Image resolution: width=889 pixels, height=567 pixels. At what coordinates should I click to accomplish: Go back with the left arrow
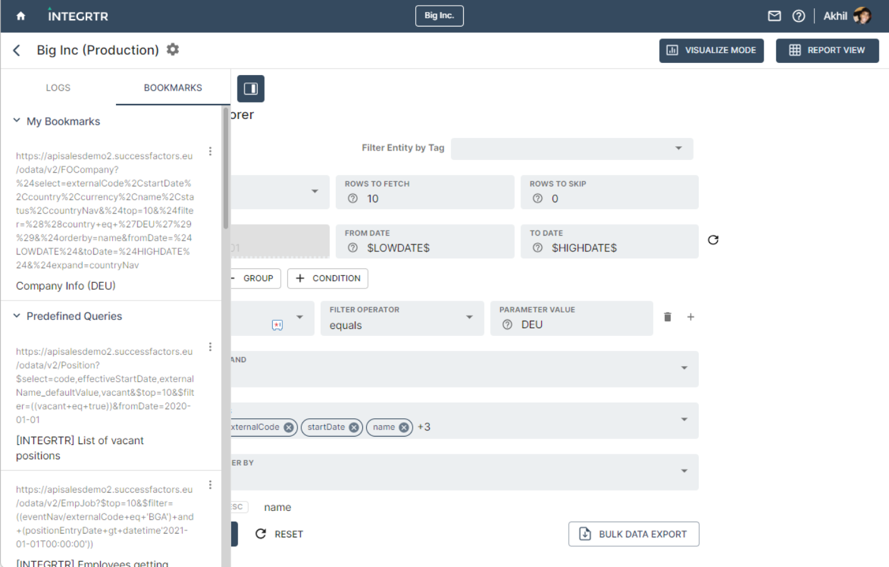[17, 50]
